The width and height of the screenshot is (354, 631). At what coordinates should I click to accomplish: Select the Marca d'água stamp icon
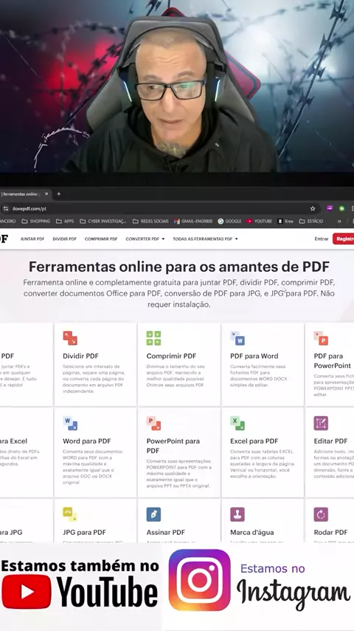point(237,514)
